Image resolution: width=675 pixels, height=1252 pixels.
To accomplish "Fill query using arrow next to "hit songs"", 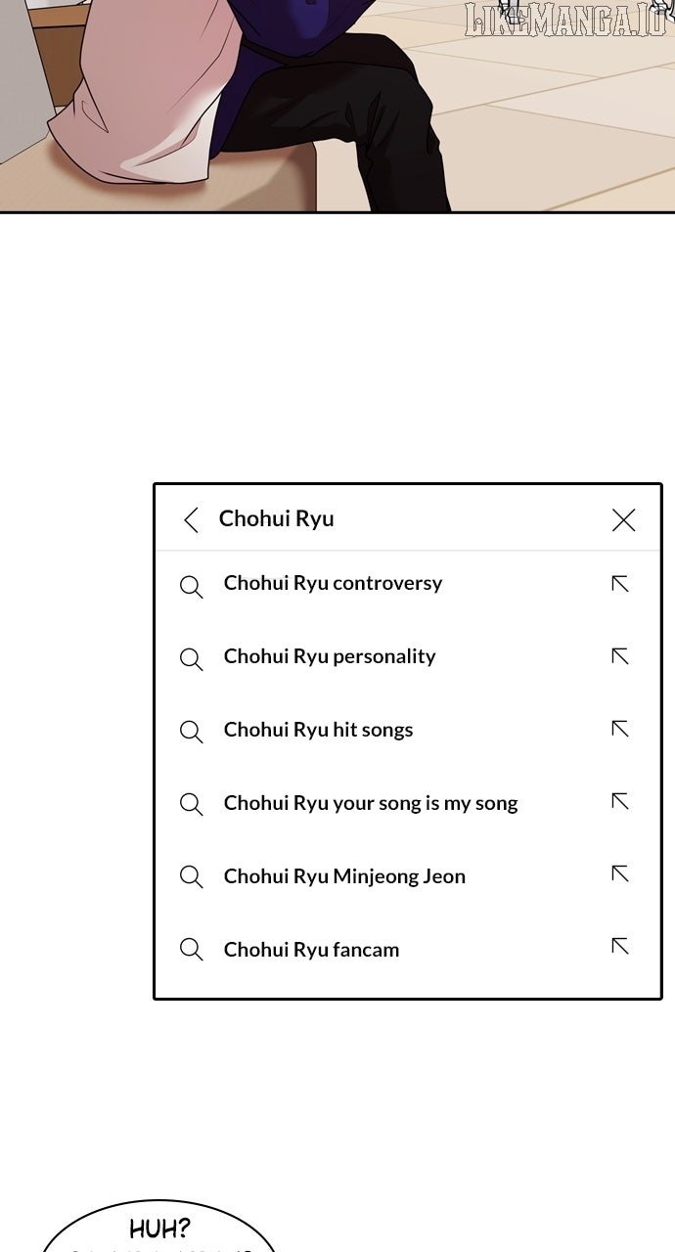I will point(619,729).
